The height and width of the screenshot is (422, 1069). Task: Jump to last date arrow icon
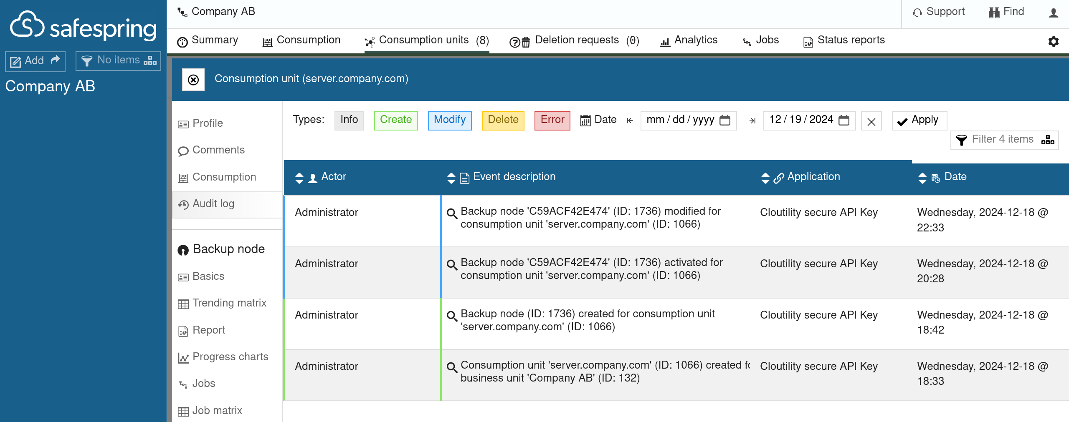point(752,121)
